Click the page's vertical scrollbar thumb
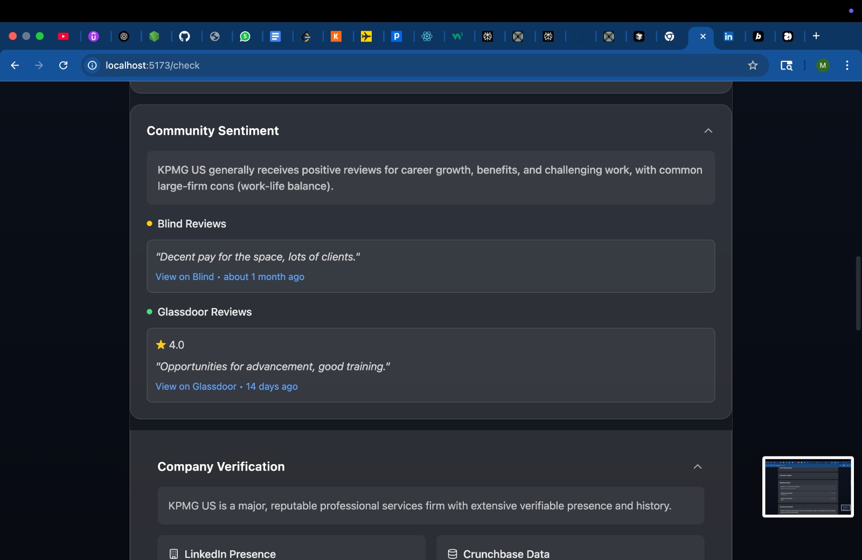The width and height of the screenshot is (862, 560). click(858, 293)
